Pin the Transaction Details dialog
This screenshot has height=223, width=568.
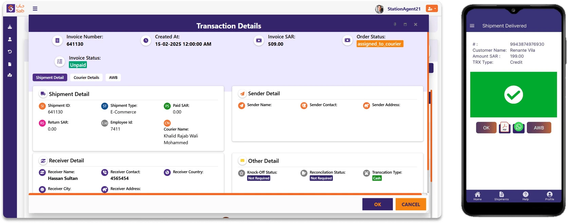(x=395, y=24)
